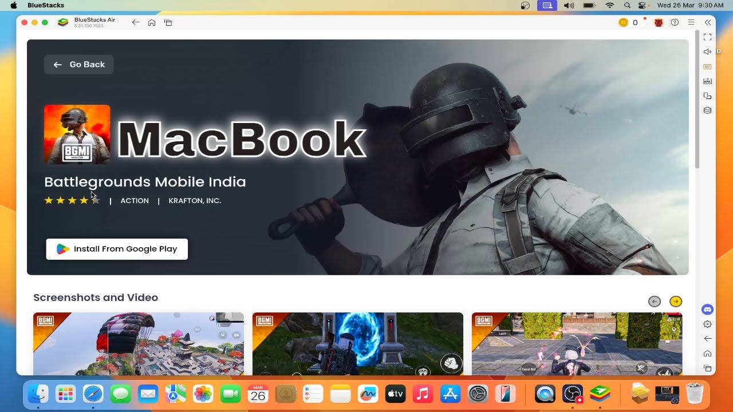This screenshot has height=412, width=733.
Task: Click the date and time in menu bar
Action: 690,5
